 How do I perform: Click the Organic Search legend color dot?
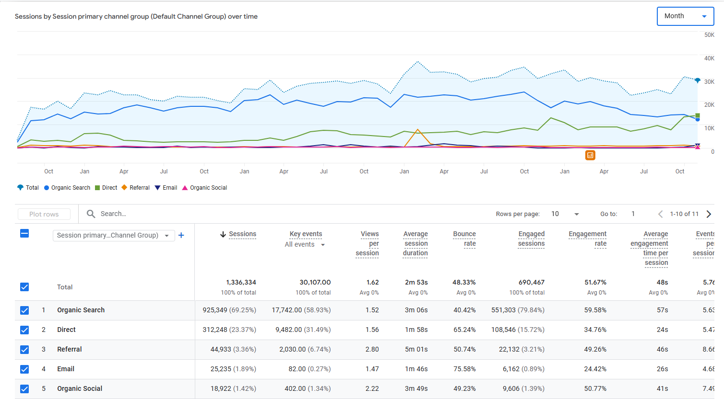[47, 188]
